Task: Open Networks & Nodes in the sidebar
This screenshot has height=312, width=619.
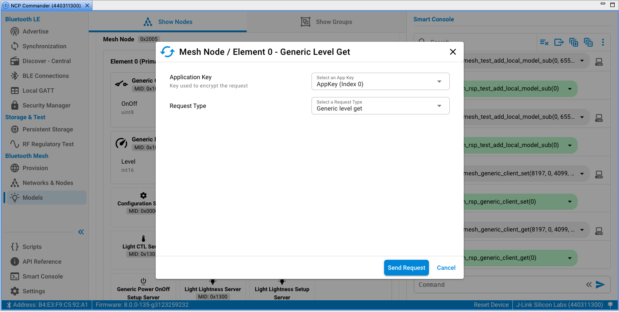Action: click(x=47, y=183)
